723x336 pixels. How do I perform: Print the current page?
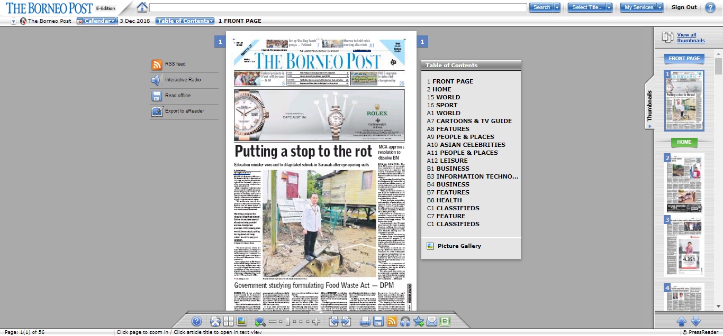point(365,321)
